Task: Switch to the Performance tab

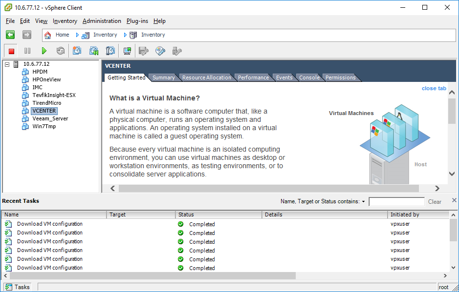Action: click(253, 78)
